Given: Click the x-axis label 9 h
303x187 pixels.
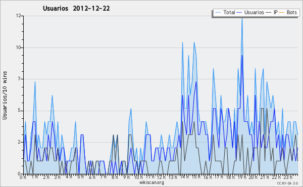Looking at the screenshot, I should 126,177.
